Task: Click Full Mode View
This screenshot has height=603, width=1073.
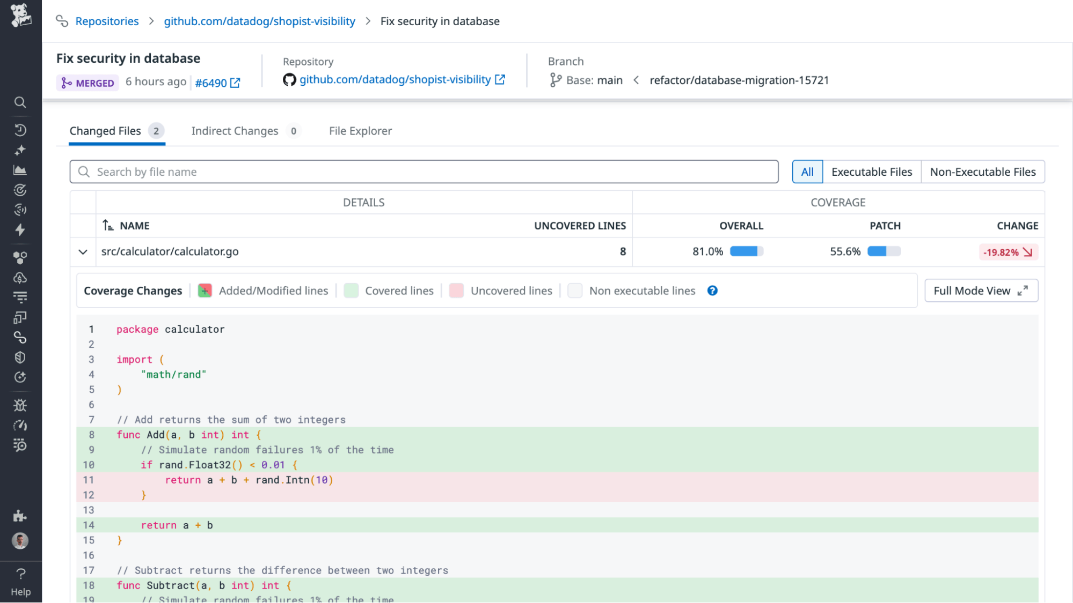Action: 981,291
